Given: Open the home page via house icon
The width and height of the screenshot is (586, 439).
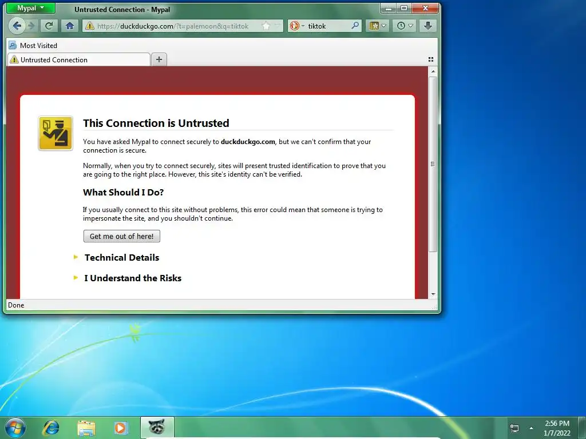Looking at the screenshot, I should pyautogui.click(x=69, y=26).
